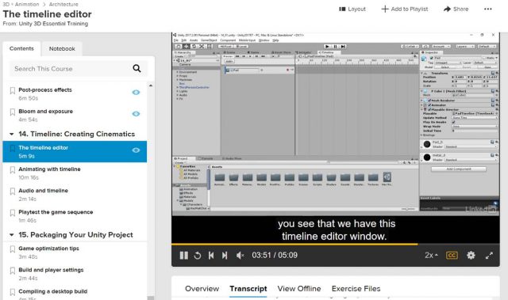Skip to the next video
The image size is (508, 300).
[x=225, y=256]
